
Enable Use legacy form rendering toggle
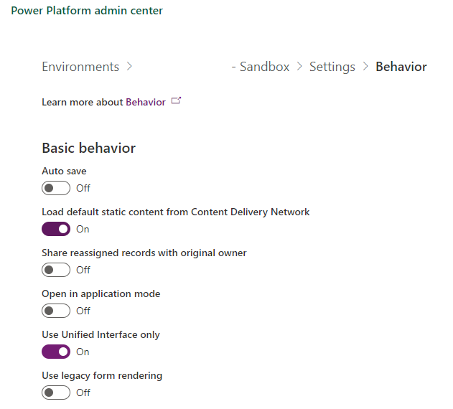pyautogui.click(x=56, y=392)
